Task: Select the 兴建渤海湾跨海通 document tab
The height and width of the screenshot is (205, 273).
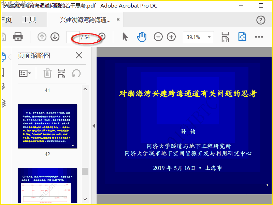Action: (85, 20)
